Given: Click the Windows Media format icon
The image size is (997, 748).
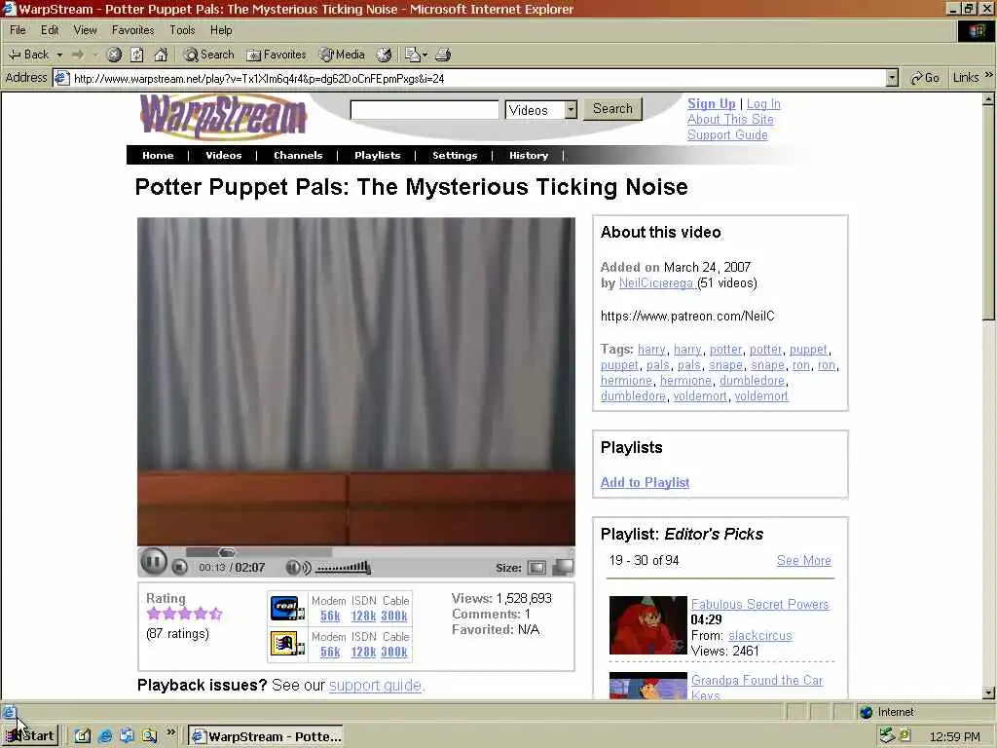Looking at the screenshot, I should (287, 645).
